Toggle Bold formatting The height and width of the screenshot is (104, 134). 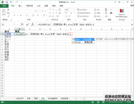14,15
